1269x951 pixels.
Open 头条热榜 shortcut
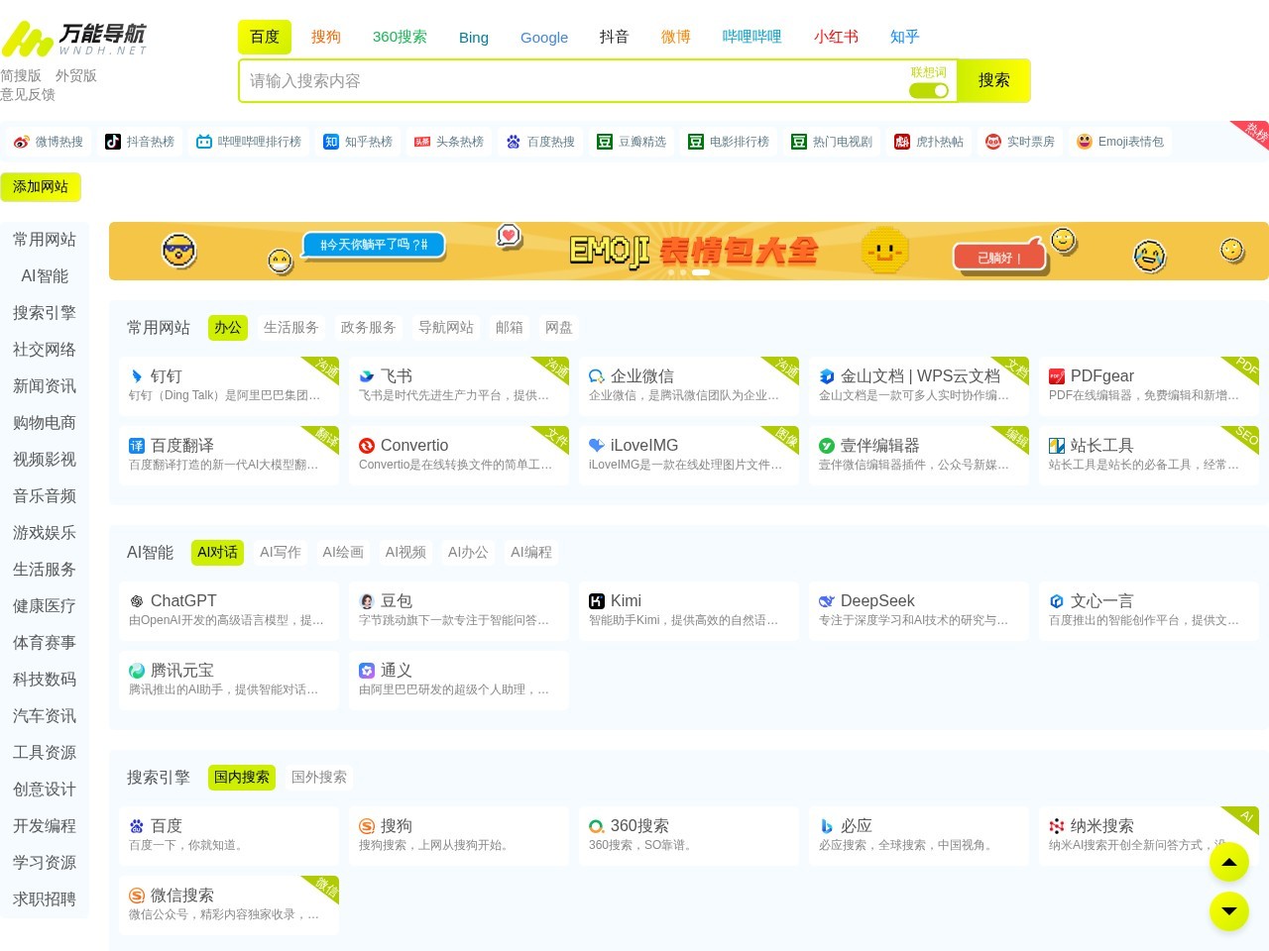[x=449, y=142]
